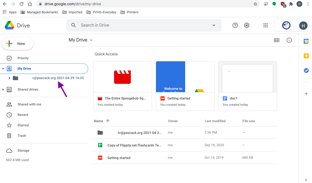Click the green Hangouts extension icon
Viewport: 312px width, 183px height.
274,4
